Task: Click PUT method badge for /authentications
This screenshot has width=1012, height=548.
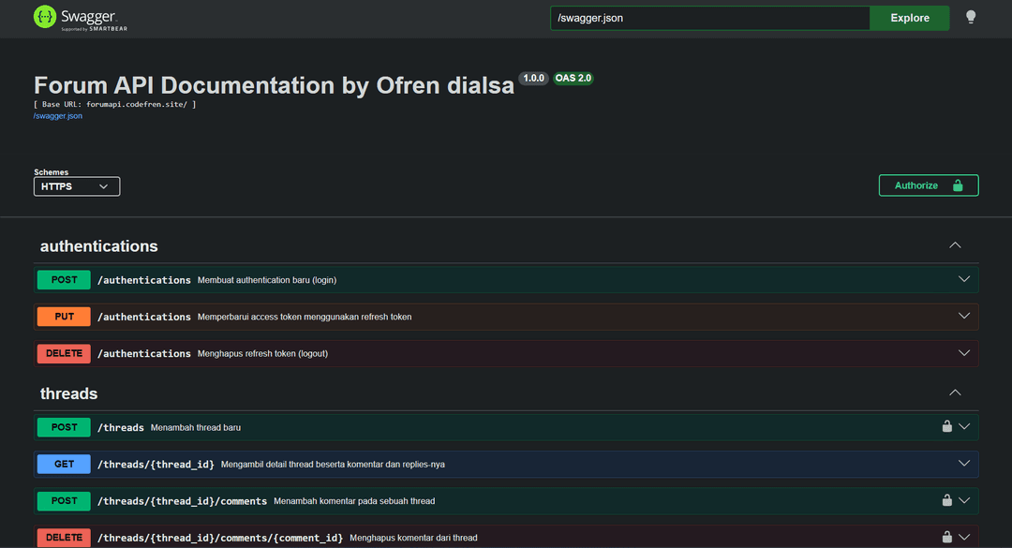Action: [x=64, y=317]
